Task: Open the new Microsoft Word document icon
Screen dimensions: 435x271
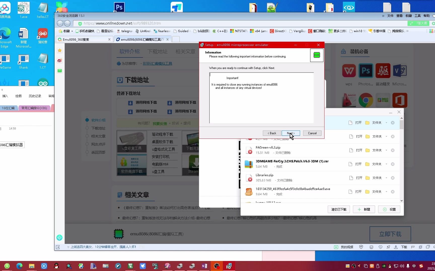Action: [23, 38]
